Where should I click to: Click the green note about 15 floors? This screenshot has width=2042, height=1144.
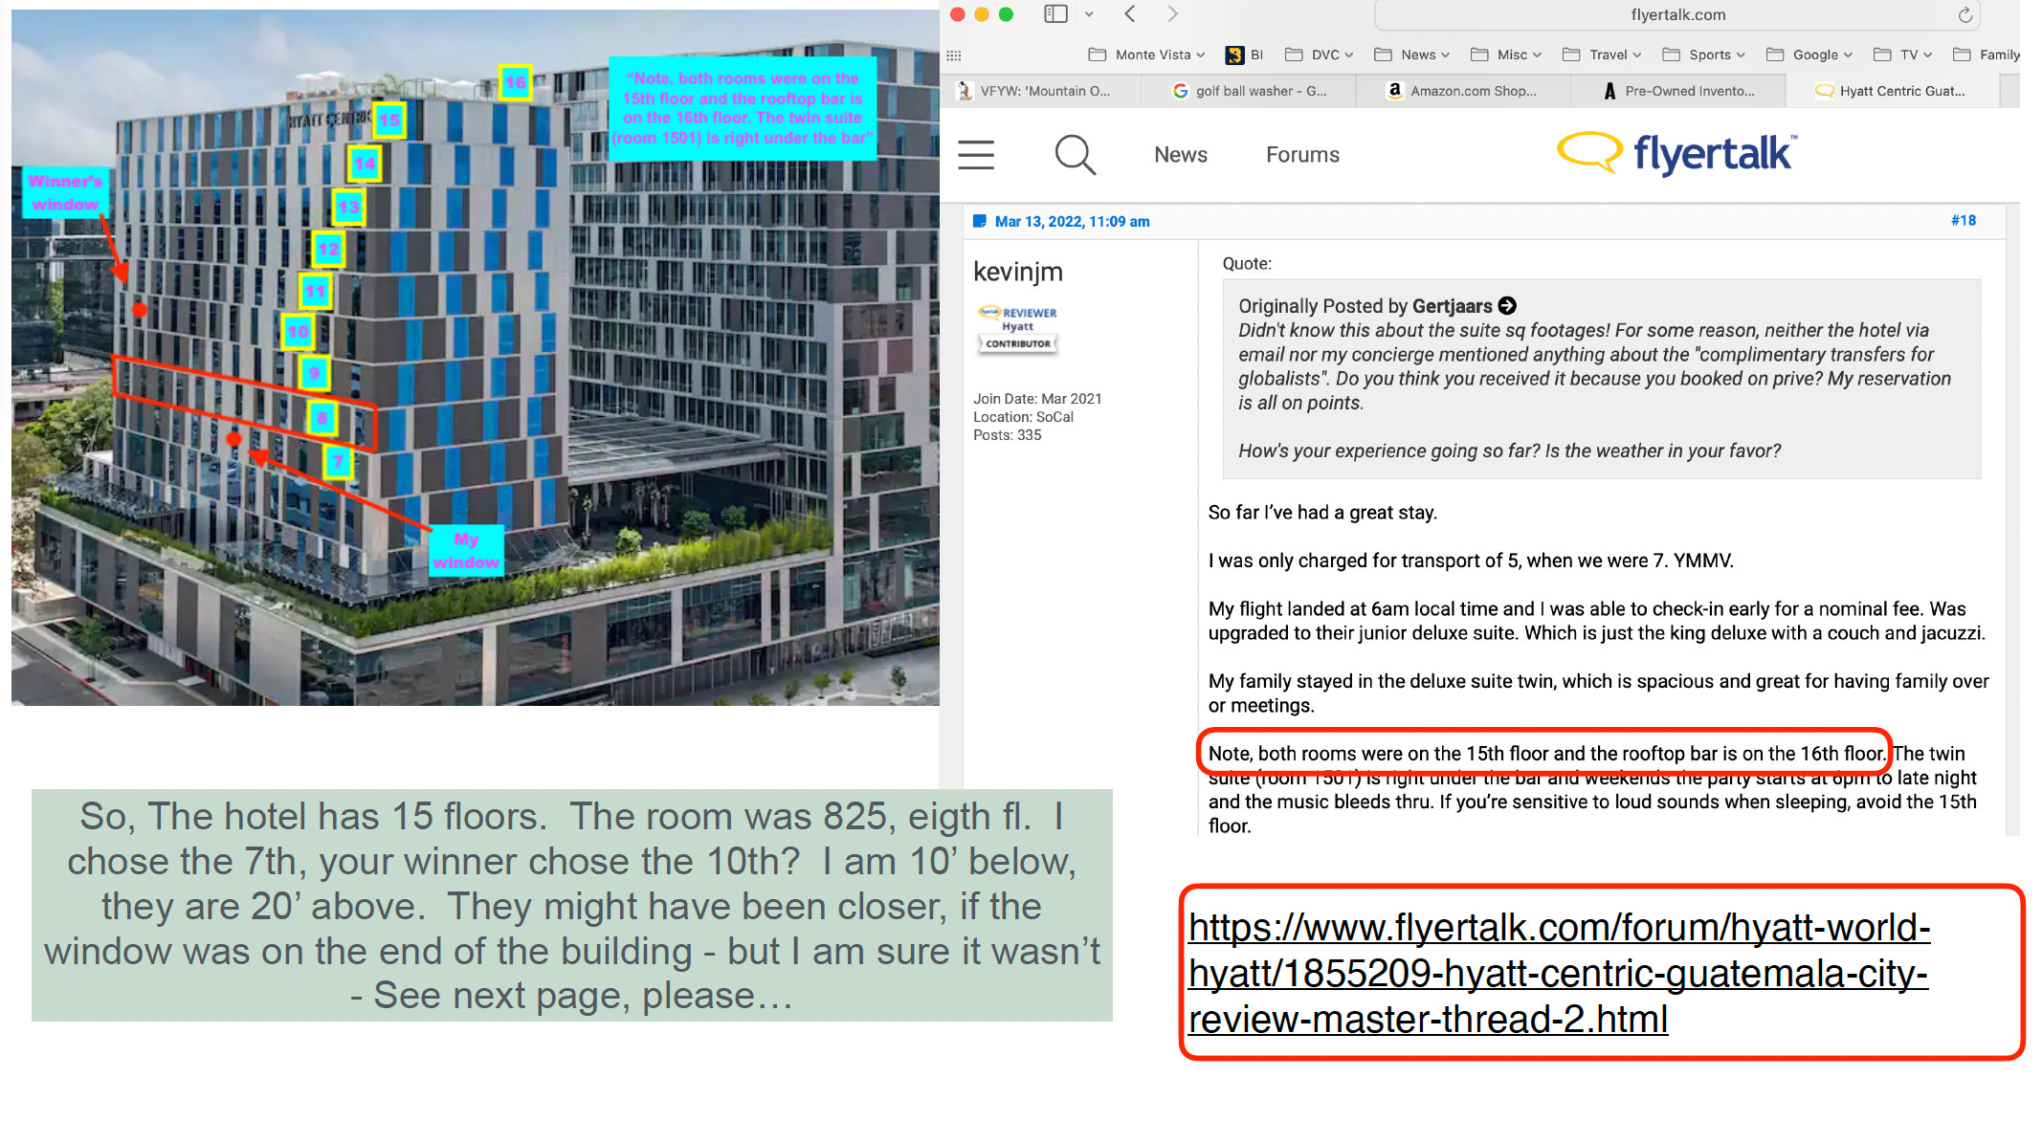(571, 905)
